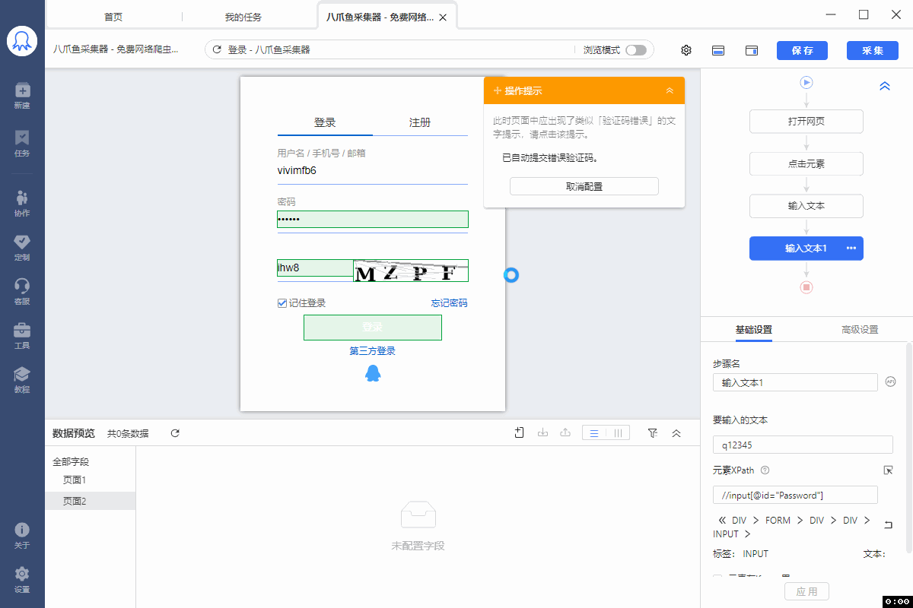Click the 应用 apply button
This screenshot has height=608, width=913.
[x=806, y=591]
